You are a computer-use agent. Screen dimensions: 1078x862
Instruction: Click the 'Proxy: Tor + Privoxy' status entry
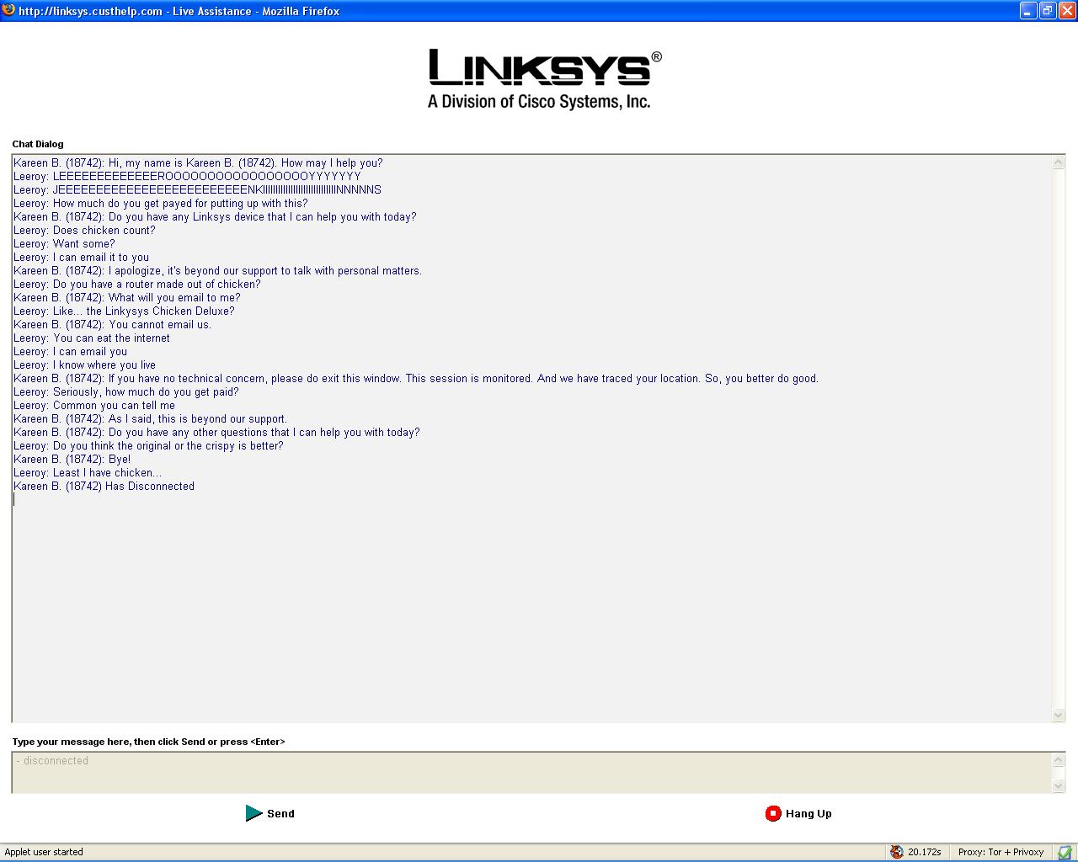pos(1001,852)
